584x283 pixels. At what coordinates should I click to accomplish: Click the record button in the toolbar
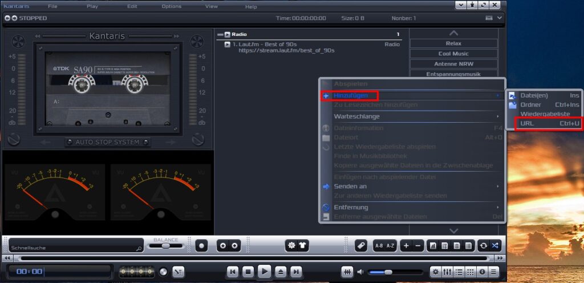(x=201, y=246)
